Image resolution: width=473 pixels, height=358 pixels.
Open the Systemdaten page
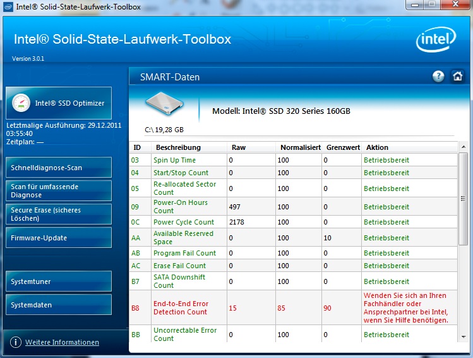coord(59,305)
